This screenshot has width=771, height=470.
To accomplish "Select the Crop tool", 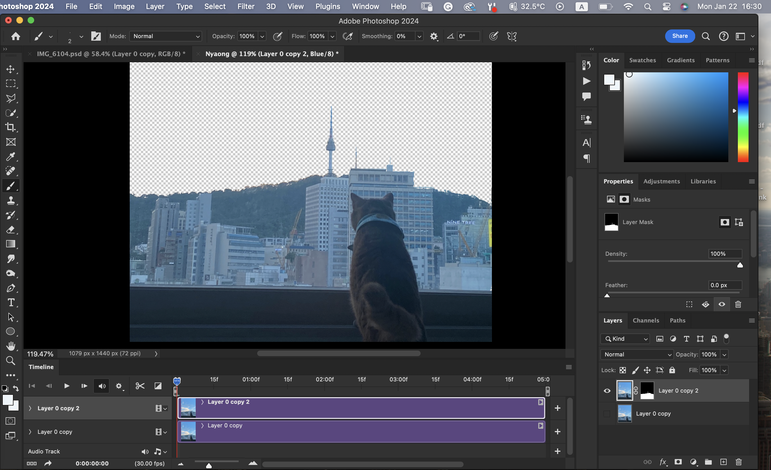I will pos(11,127).
